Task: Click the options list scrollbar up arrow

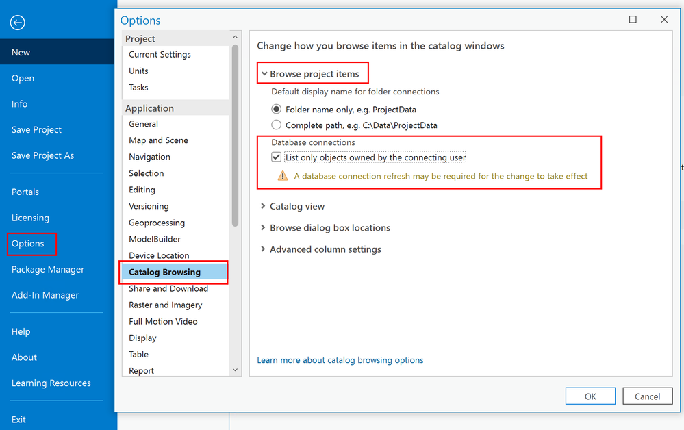Action: [x=236, y=38]
